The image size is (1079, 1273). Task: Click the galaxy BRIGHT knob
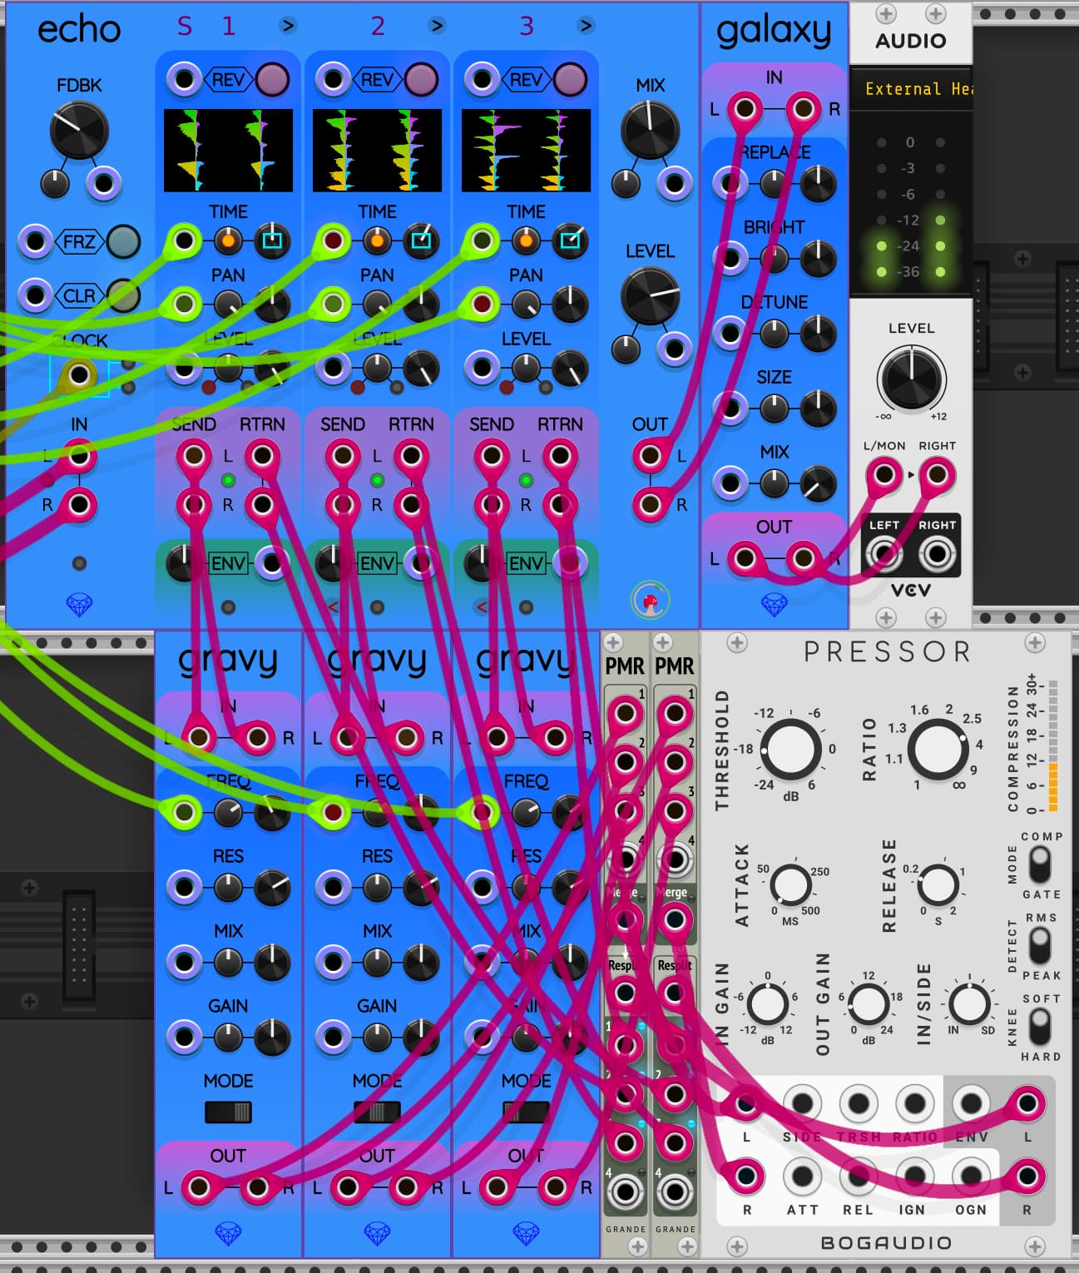[819, 258]
